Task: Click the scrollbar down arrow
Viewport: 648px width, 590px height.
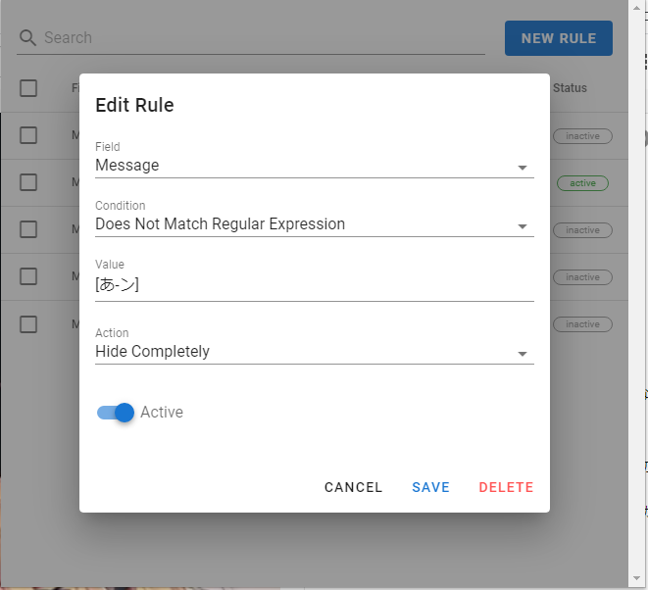Action: pyautogui.click(x=636, y=578)
